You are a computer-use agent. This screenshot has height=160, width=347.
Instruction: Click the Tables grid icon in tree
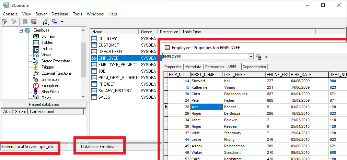(36, 42)
